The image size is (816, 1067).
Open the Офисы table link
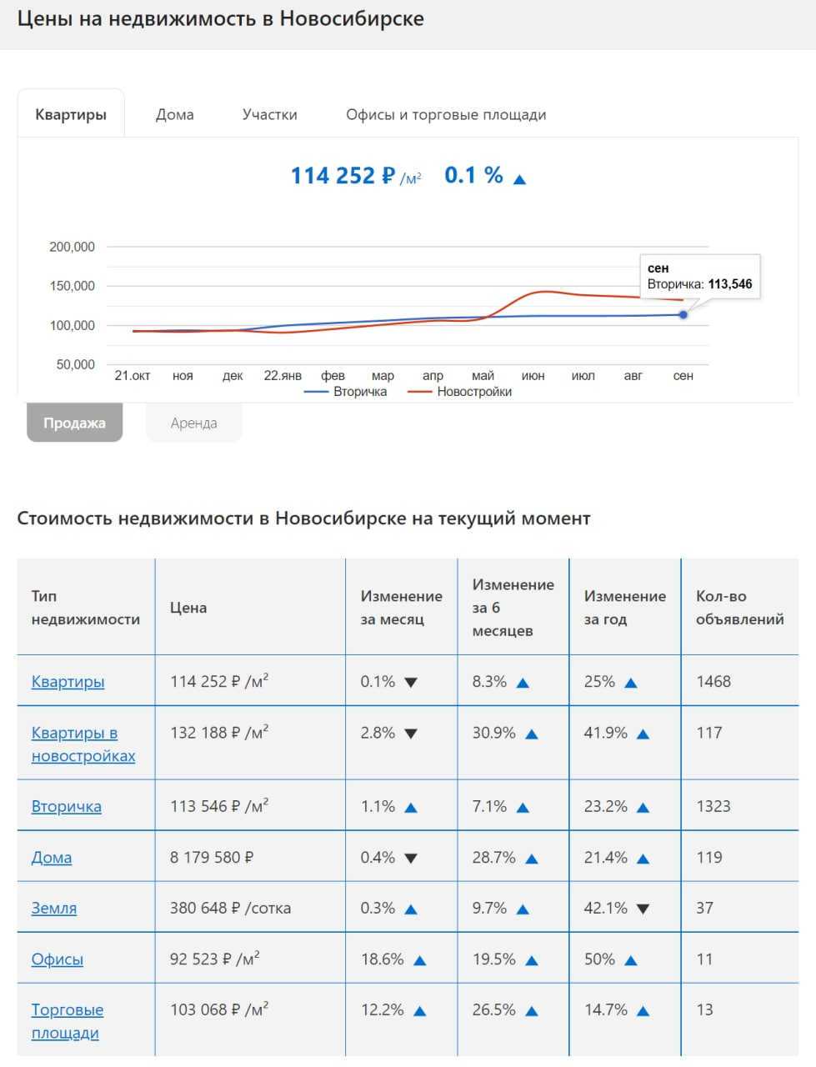[x=58, y=959]
